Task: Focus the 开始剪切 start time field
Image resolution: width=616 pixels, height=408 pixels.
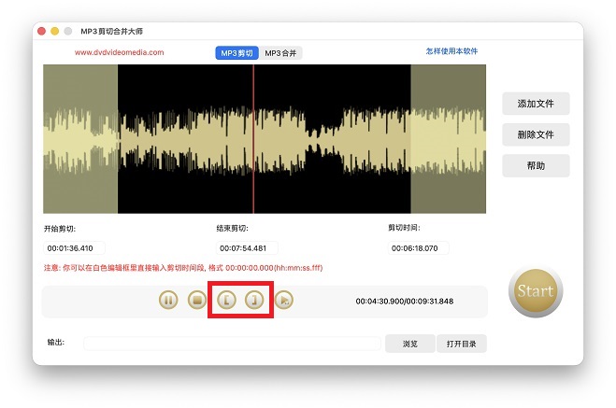Action: (x=75, y=248)
